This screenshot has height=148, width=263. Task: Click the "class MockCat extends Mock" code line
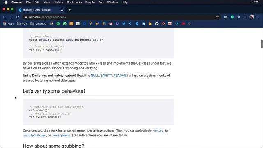point(66,40)
